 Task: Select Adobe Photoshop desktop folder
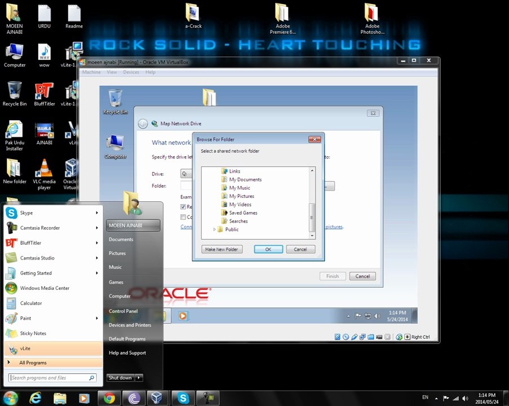[372, 19]
